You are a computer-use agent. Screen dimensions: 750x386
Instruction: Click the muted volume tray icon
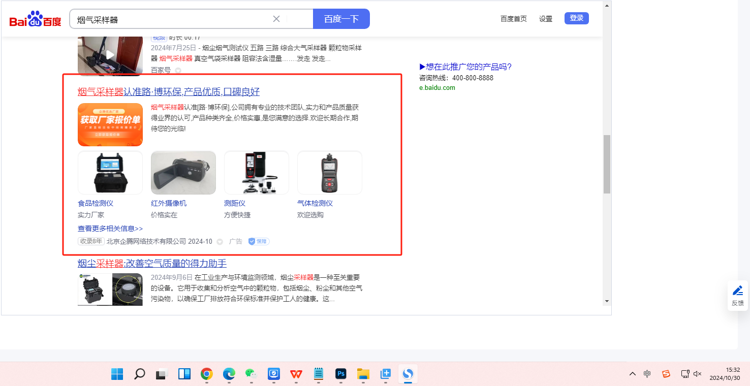698,374
